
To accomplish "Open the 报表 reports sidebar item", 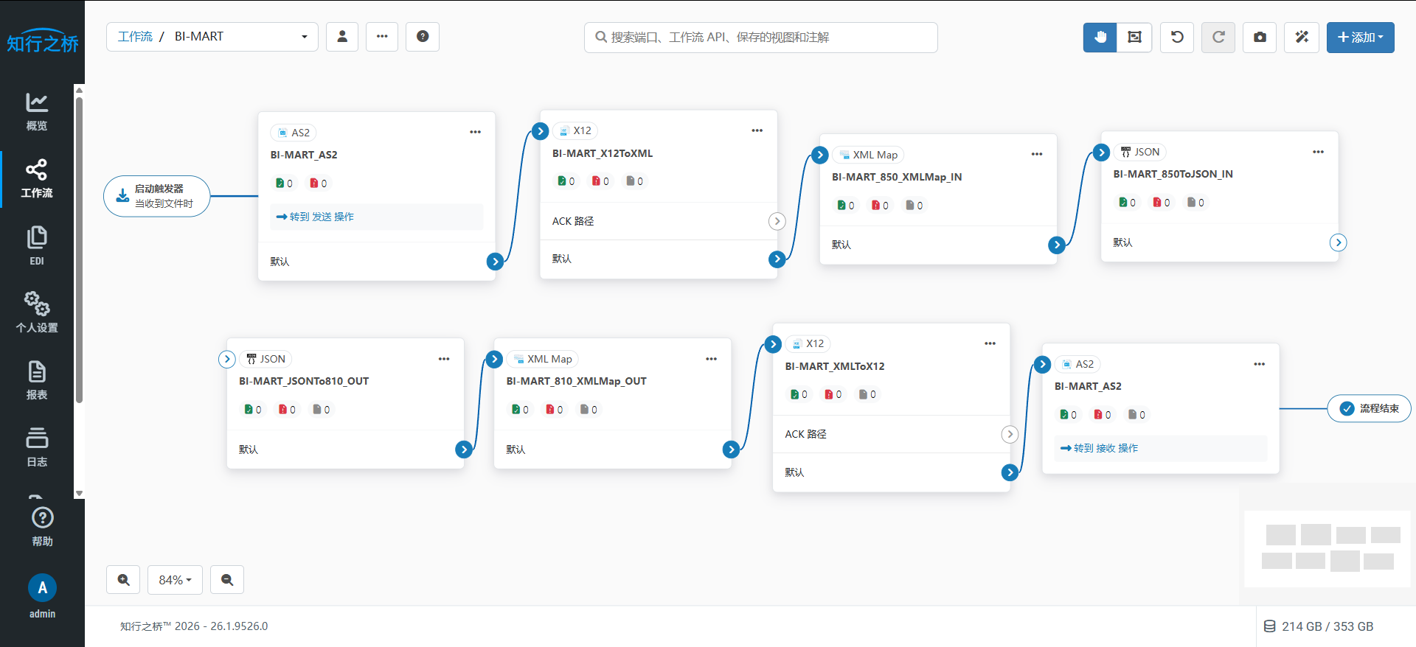I will click(37, 380).
